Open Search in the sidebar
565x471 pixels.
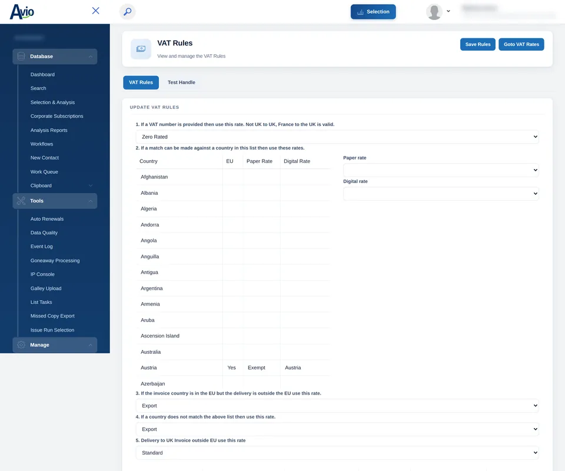[x=38, y=88]
